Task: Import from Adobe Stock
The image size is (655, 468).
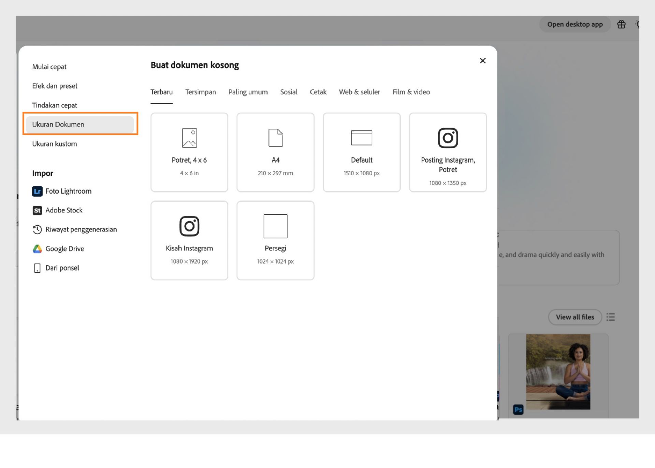Action: [x=57, y=210]
